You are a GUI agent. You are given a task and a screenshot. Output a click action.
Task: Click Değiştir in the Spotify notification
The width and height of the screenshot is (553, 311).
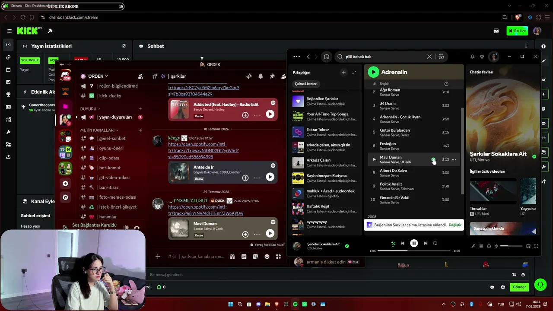(x=455, y=225)
